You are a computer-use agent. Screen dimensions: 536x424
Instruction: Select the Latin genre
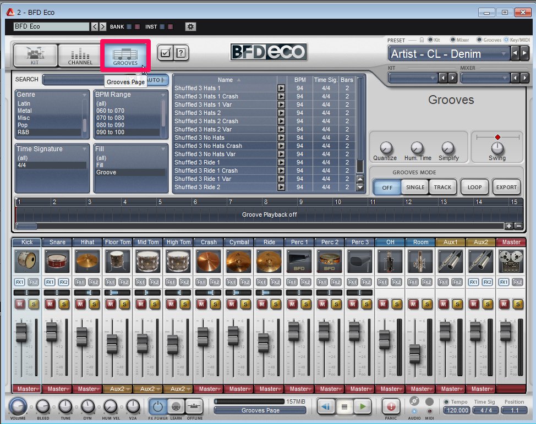pyautogui.click(x=49, y=103)
